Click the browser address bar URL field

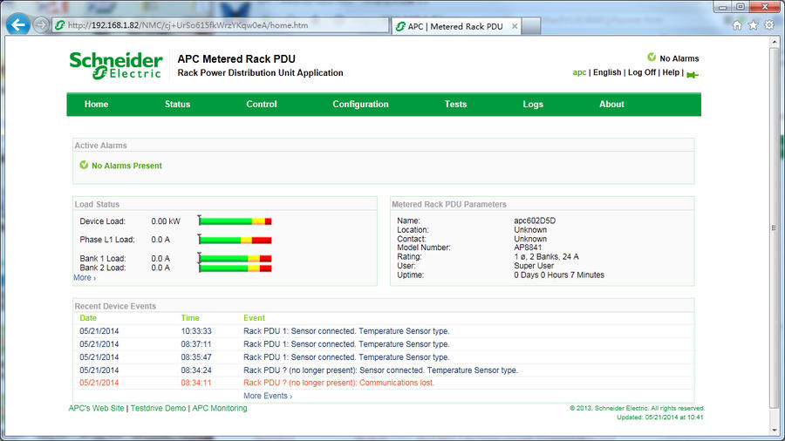[x=218, y=25]
